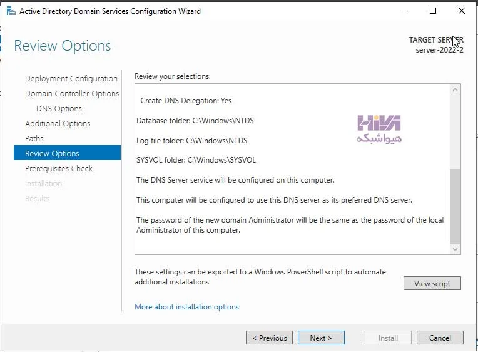
Task: Go to Domain Controller Options step
Action: pyautogui.click(x=72, y=94)
